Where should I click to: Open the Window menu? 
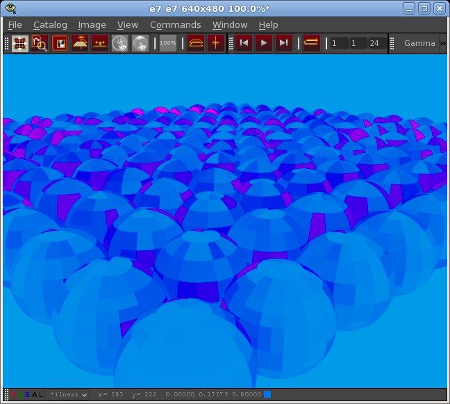click(x=230, y=25)
